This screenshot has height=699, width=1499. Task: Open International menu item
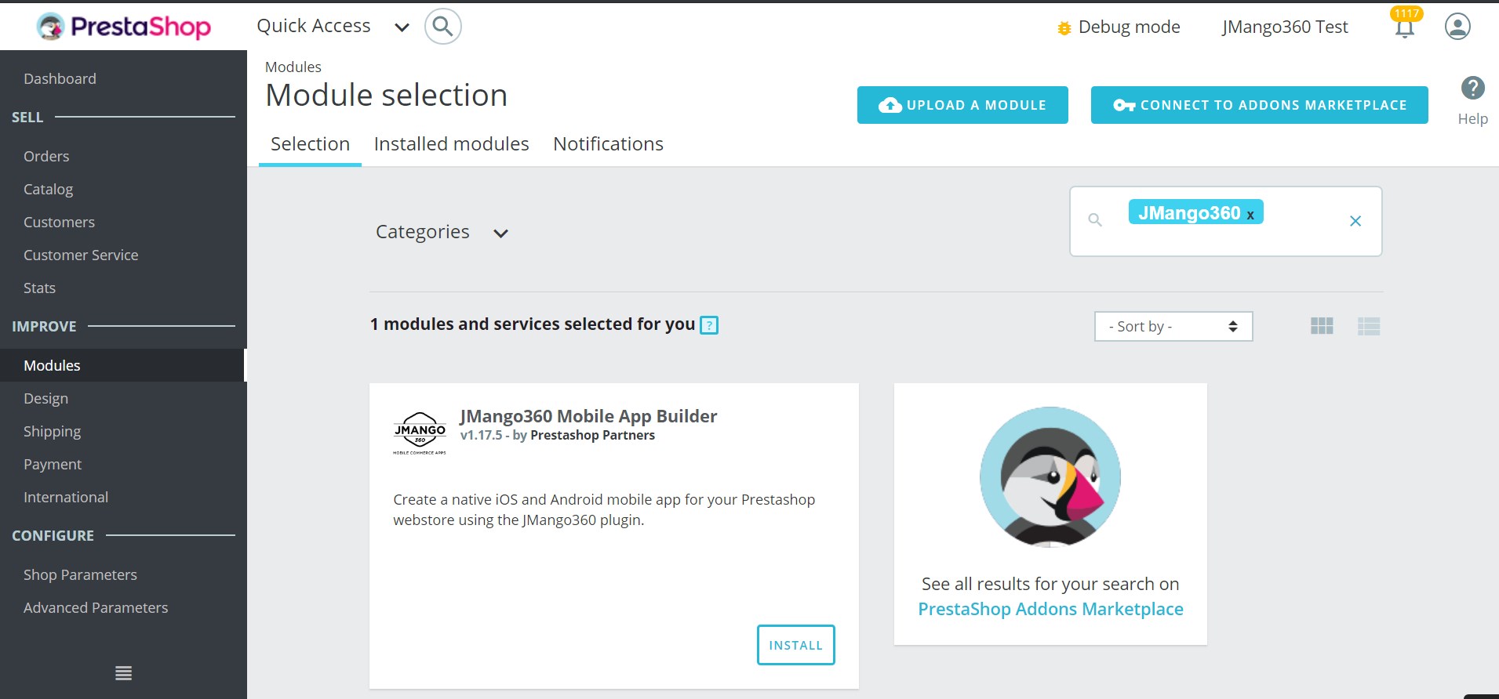[66, 497]
